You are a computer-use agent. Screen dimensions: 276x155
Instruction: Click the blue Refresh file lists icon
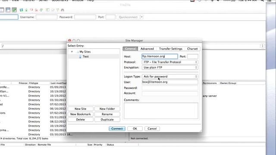tap(21, 10)
